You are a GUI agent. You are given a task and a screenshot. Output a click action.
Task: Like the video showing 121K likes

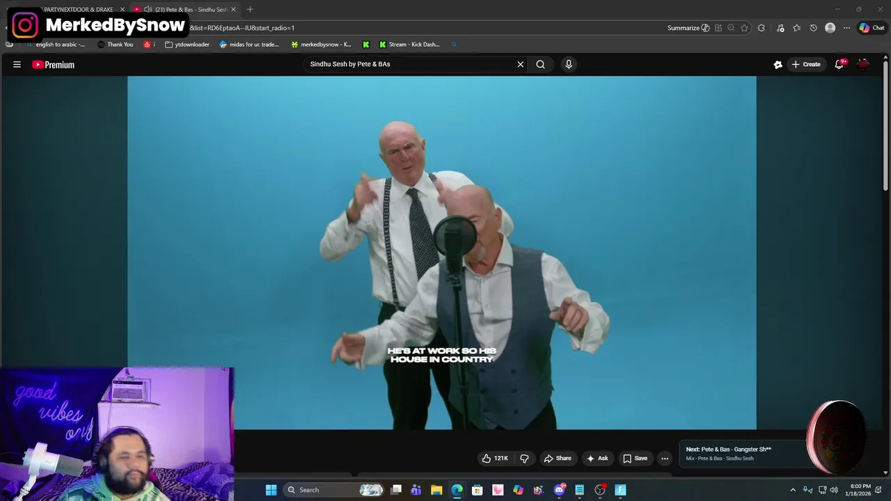pyautogui.click(x=495, y=458)
